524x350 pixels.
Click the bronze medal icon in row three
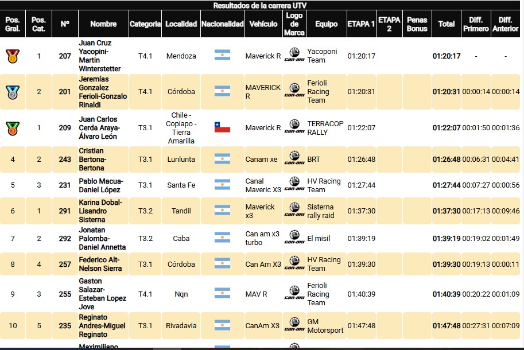click(13, 128)
